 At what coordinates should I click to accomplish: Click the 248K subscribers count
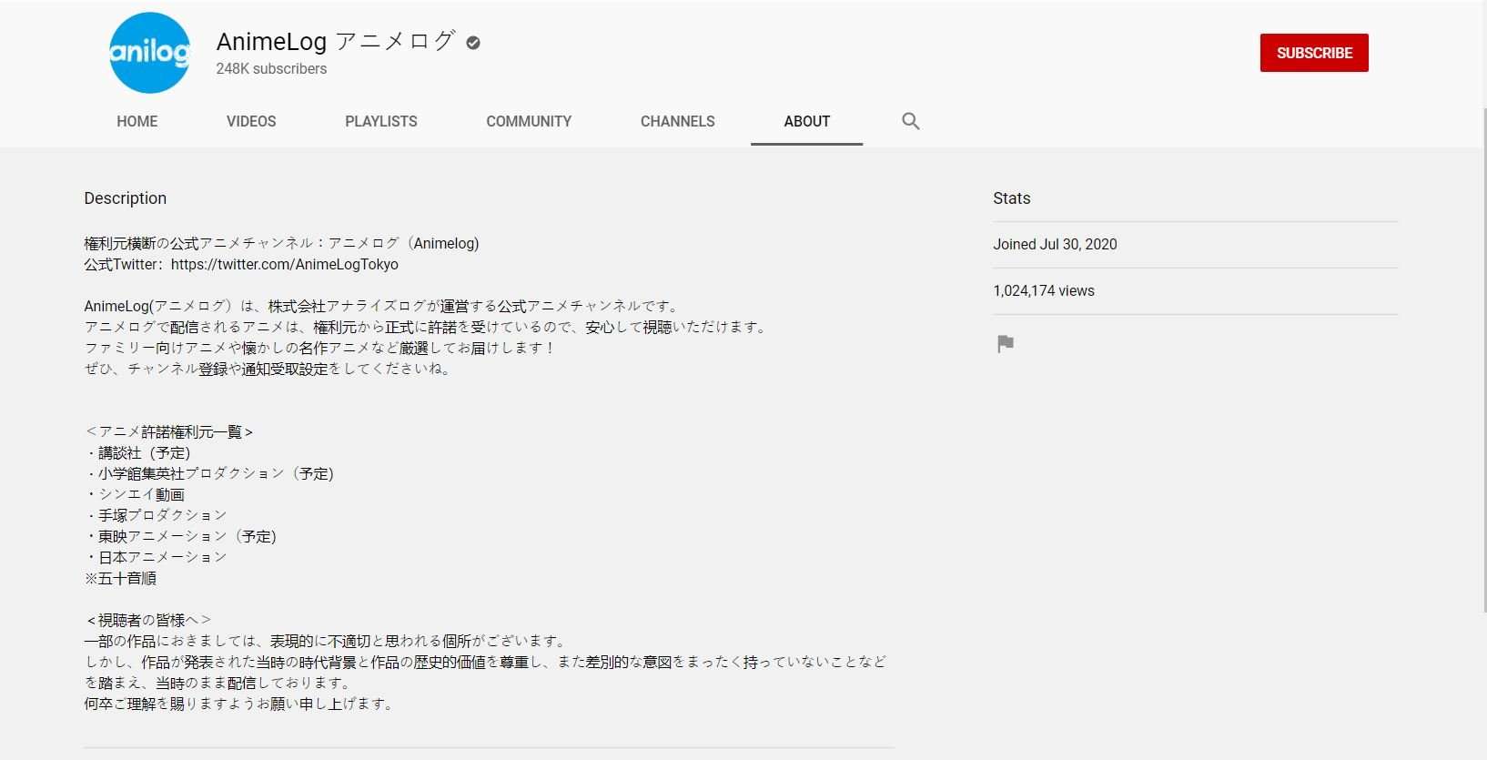[271, 69]
